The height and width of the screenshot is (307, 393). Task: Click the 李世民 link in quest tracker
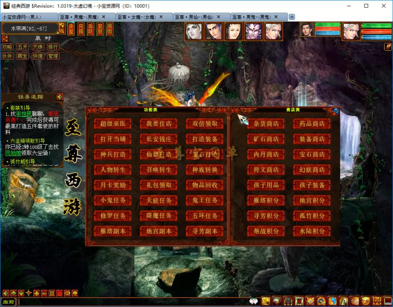click(x=24, y=114)
